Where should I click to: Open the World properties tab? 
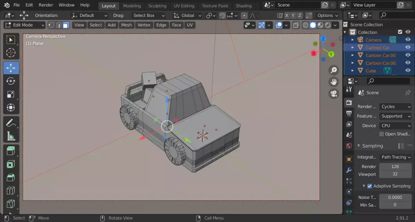[x=349, y=146]
